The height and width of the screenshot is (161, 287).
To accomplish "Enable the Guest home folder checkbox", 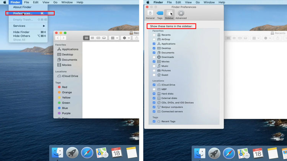I will click(x=154, y=75).
